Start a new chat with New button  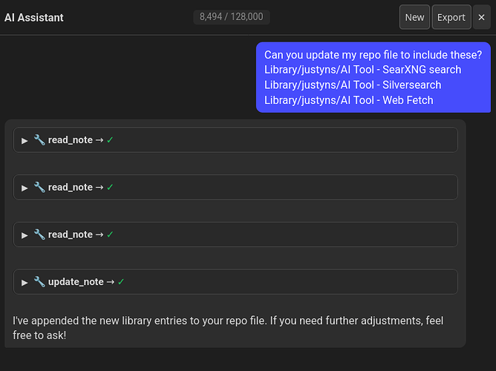[x=414, y=17]
